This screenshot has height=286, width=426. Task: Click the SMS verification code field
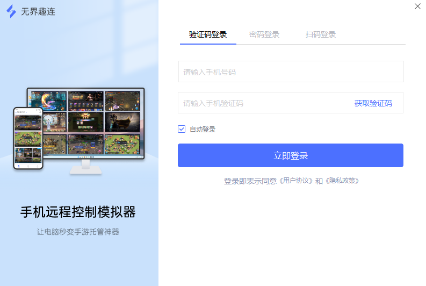(x=263, y=103)
